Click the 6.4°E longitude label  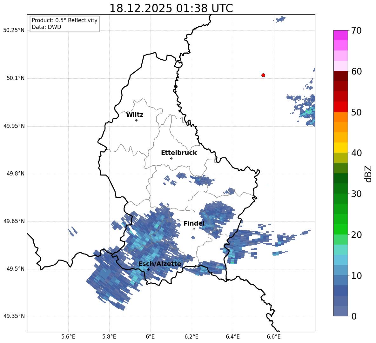click(x=232, y=337)
